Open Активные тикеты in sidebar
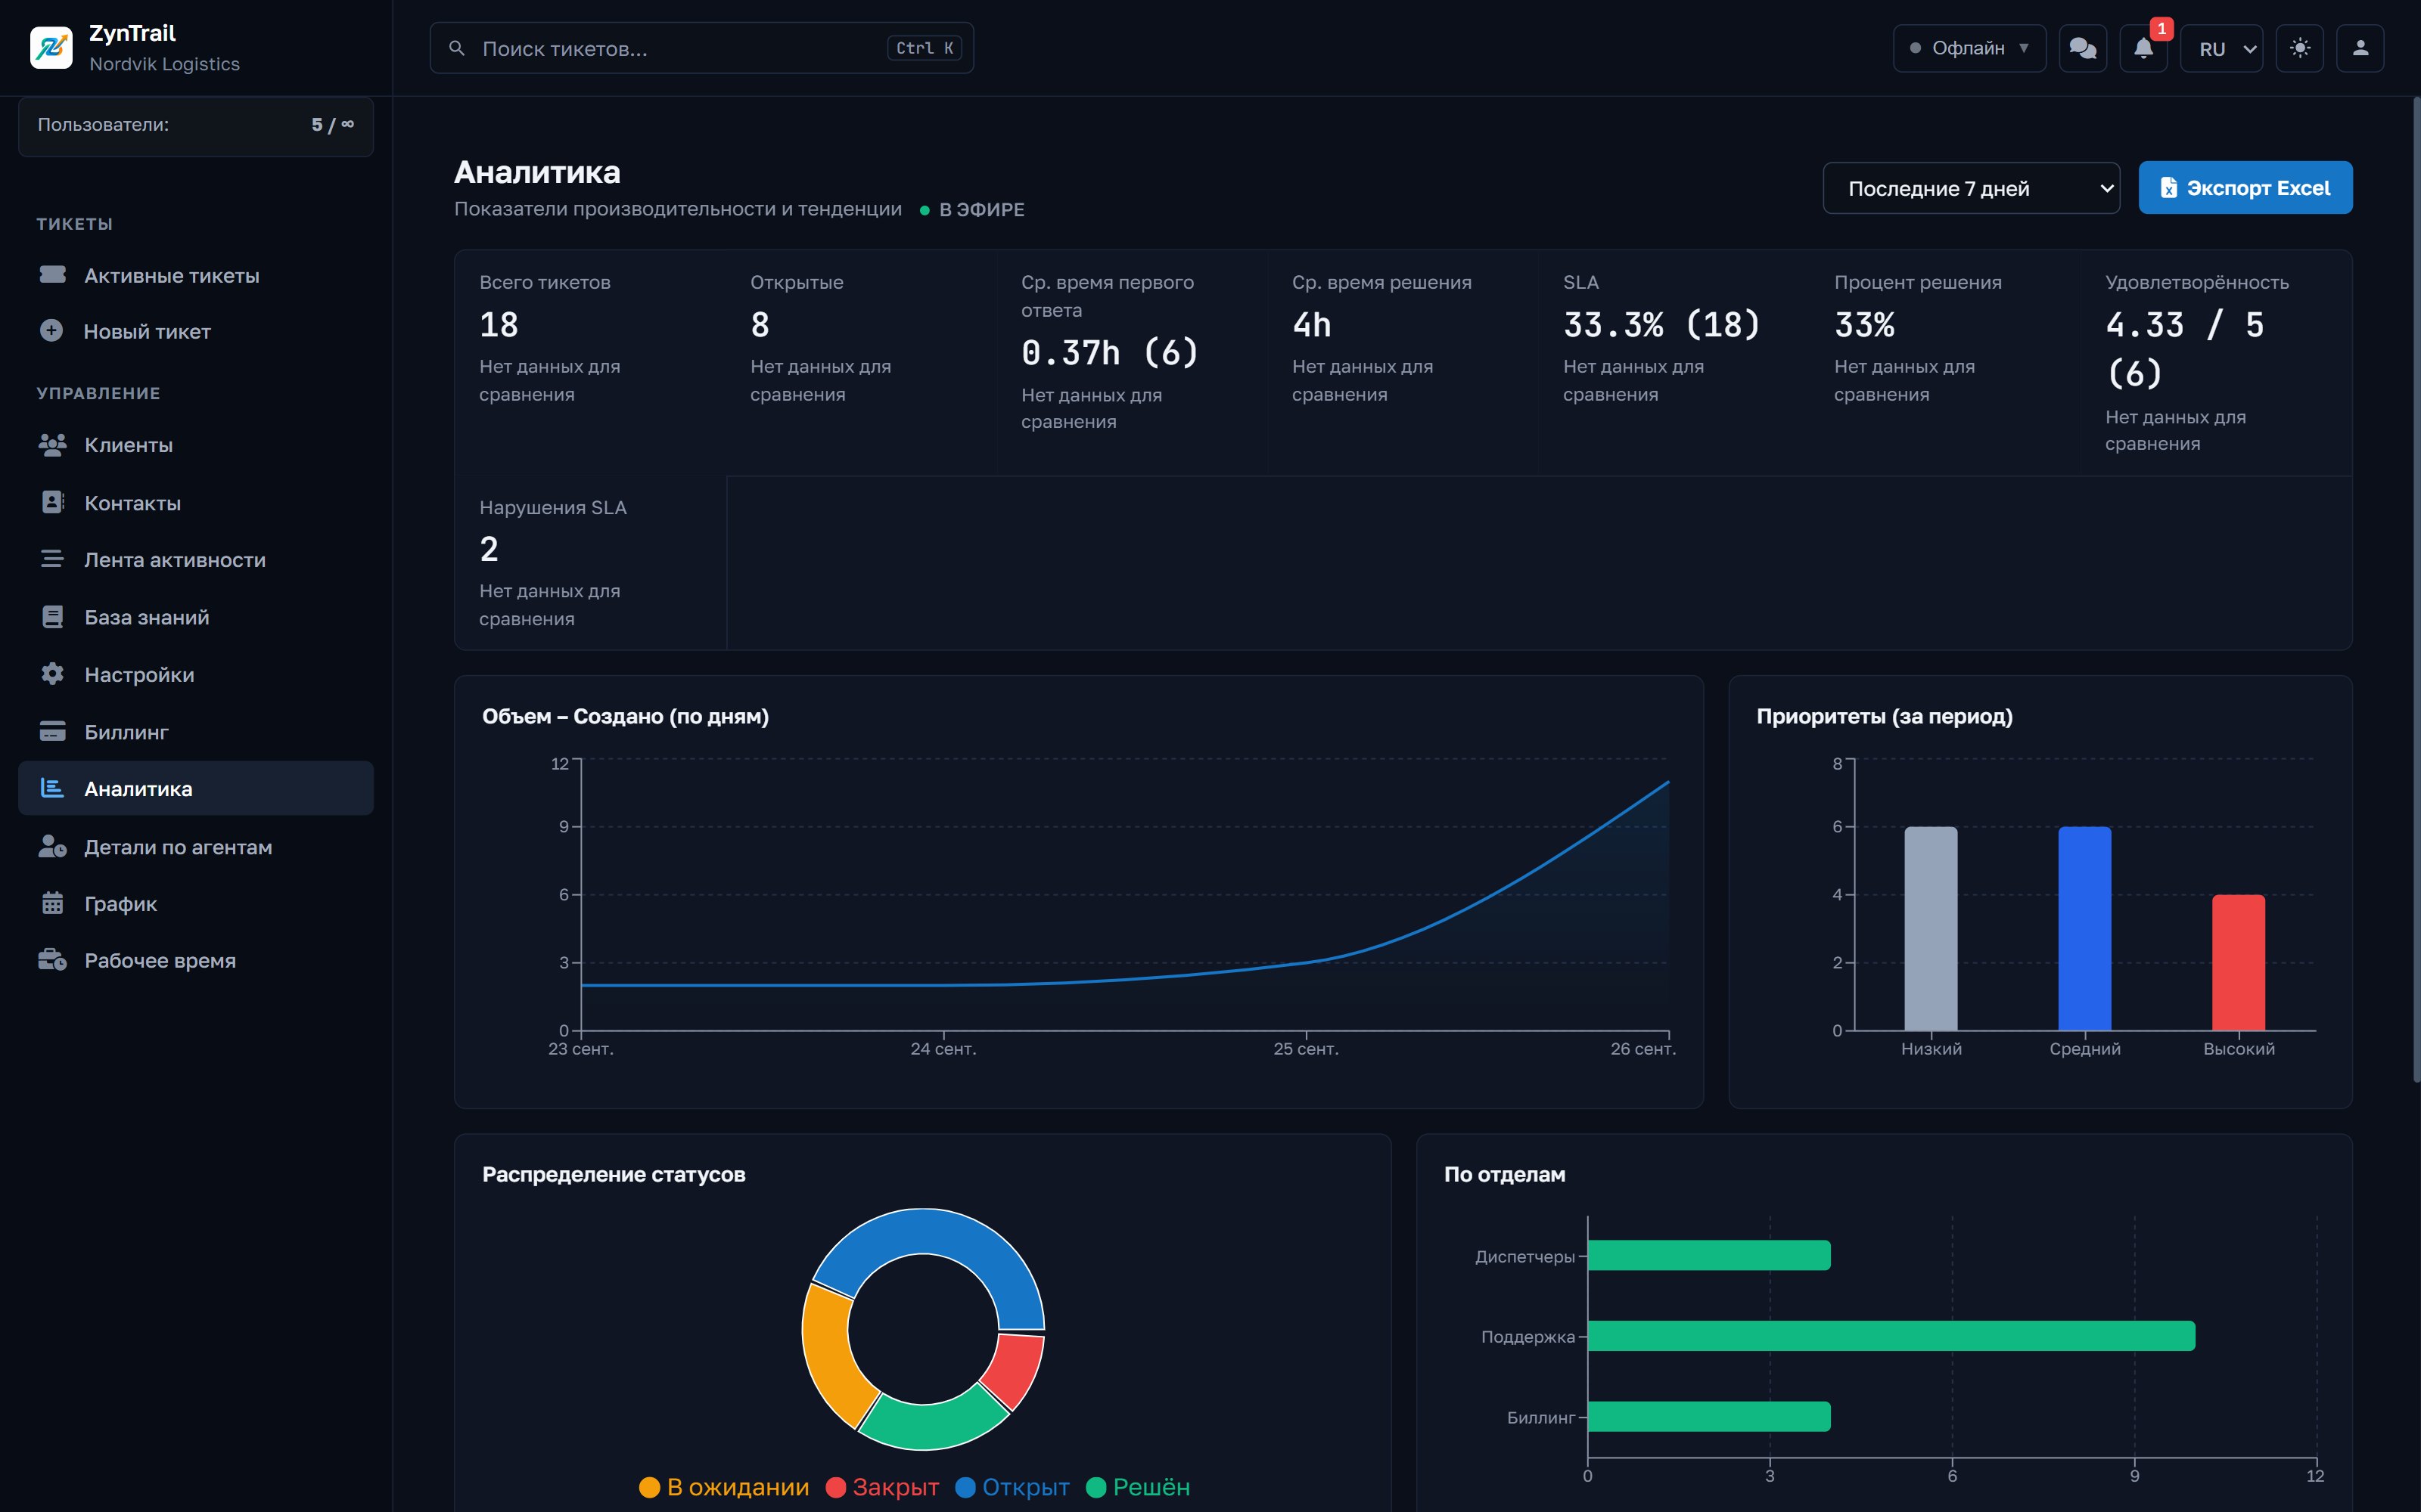Viewport: 2421px width, 1512px height. coord(196,275)
